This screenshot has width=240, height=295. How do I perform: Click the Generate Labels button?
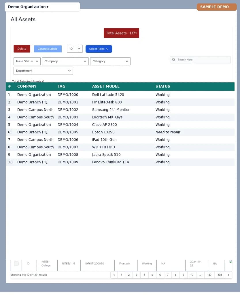pos(48,49)
